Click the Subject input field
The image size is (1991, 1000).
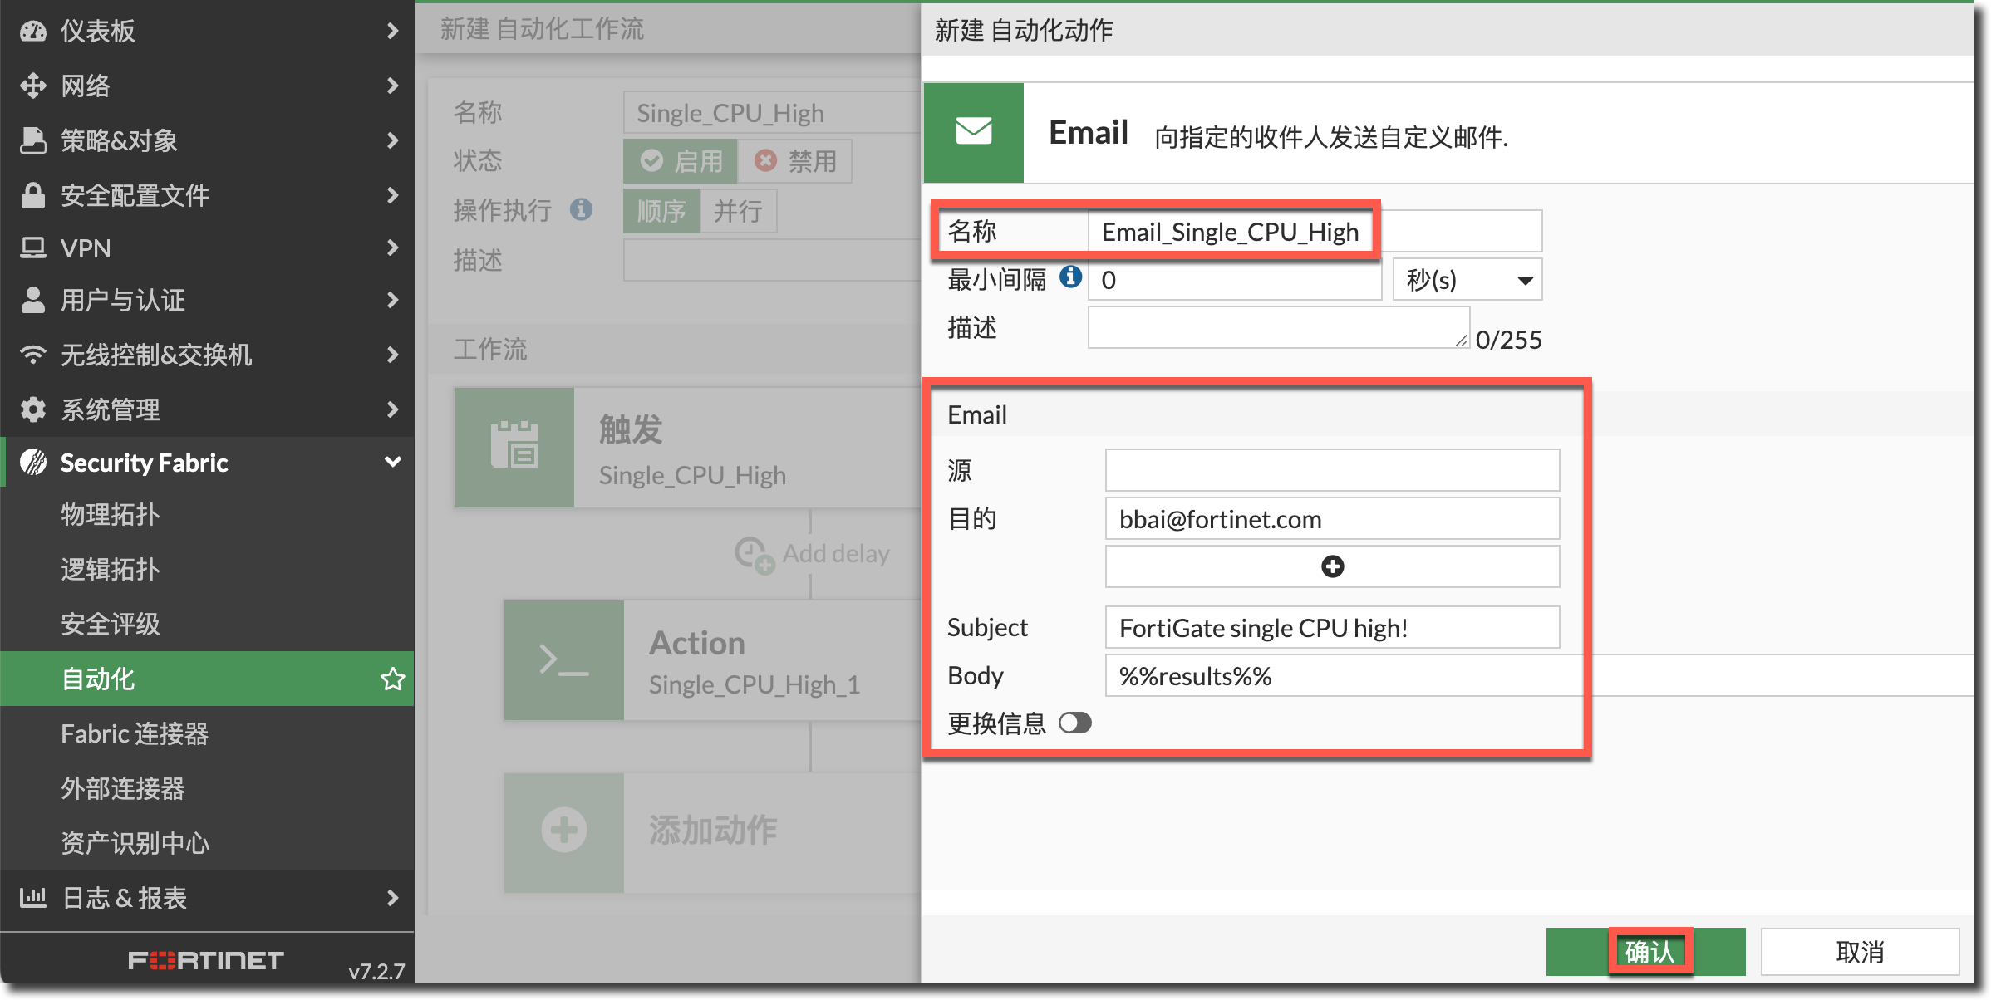(x=1332, y=628)
